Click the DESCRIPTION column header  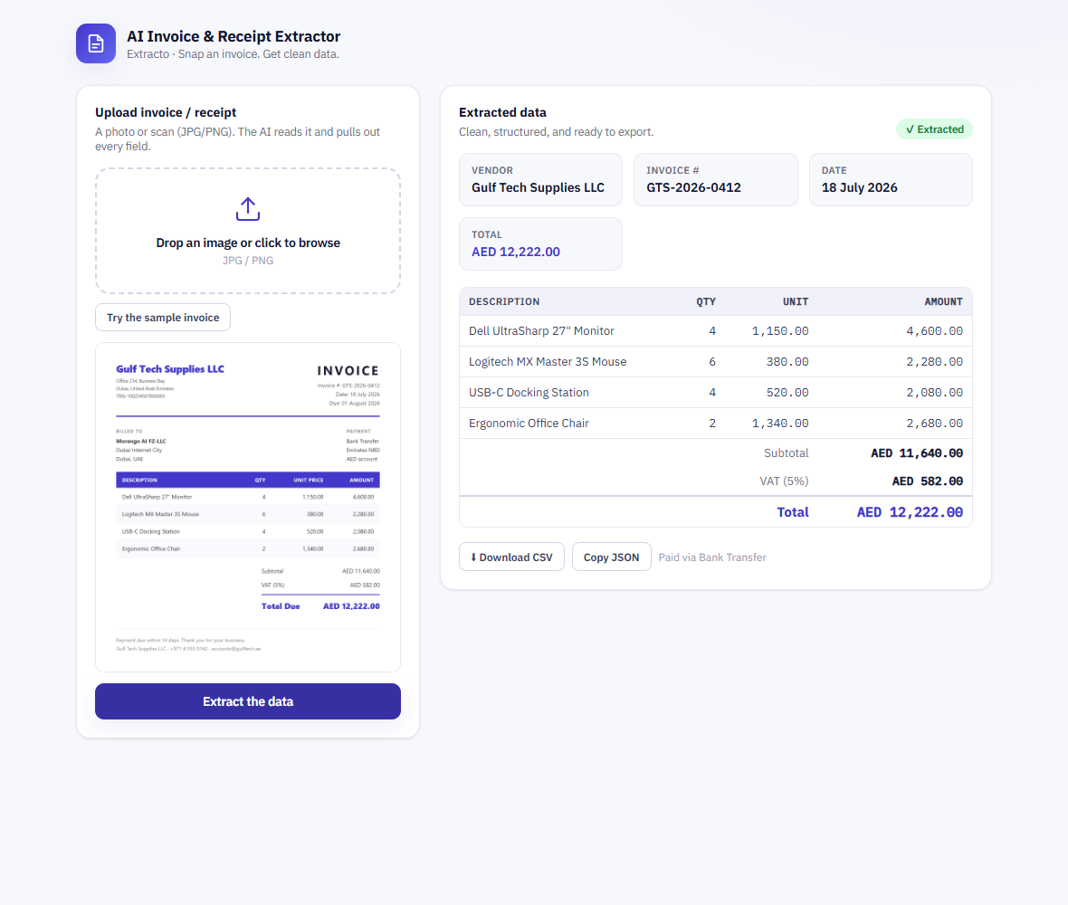504,301
